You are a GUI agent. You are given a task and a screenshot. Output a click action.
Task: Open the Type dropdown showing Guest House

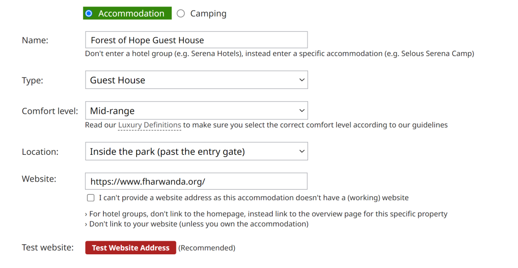coord(196,80)
